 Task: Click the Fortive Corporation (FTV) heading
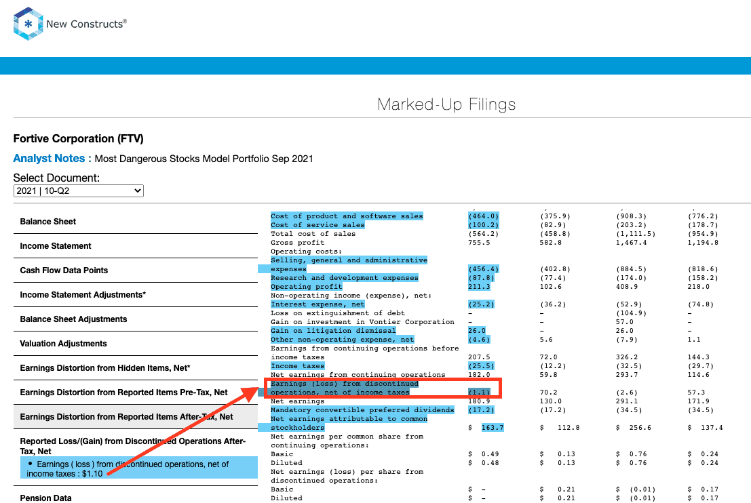[79, 139]
